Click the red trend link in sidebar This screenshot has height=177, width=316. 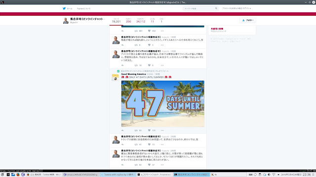(217, 29)
